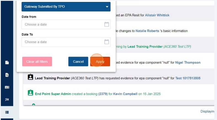Open Natalie Roberts link
The width and height of the screenshot is (217, 120).
coord(147,31)
